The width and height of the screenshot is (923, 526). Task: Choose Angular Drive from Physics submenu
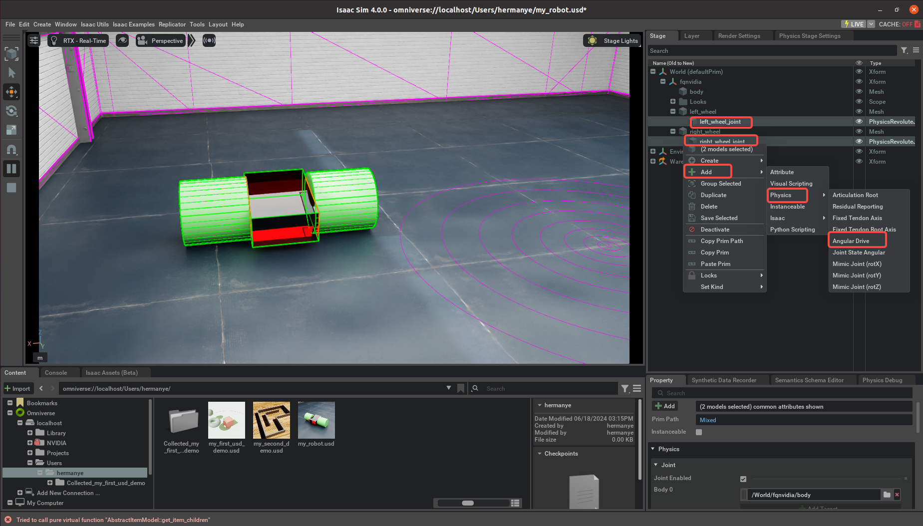(x=851, y=241)
